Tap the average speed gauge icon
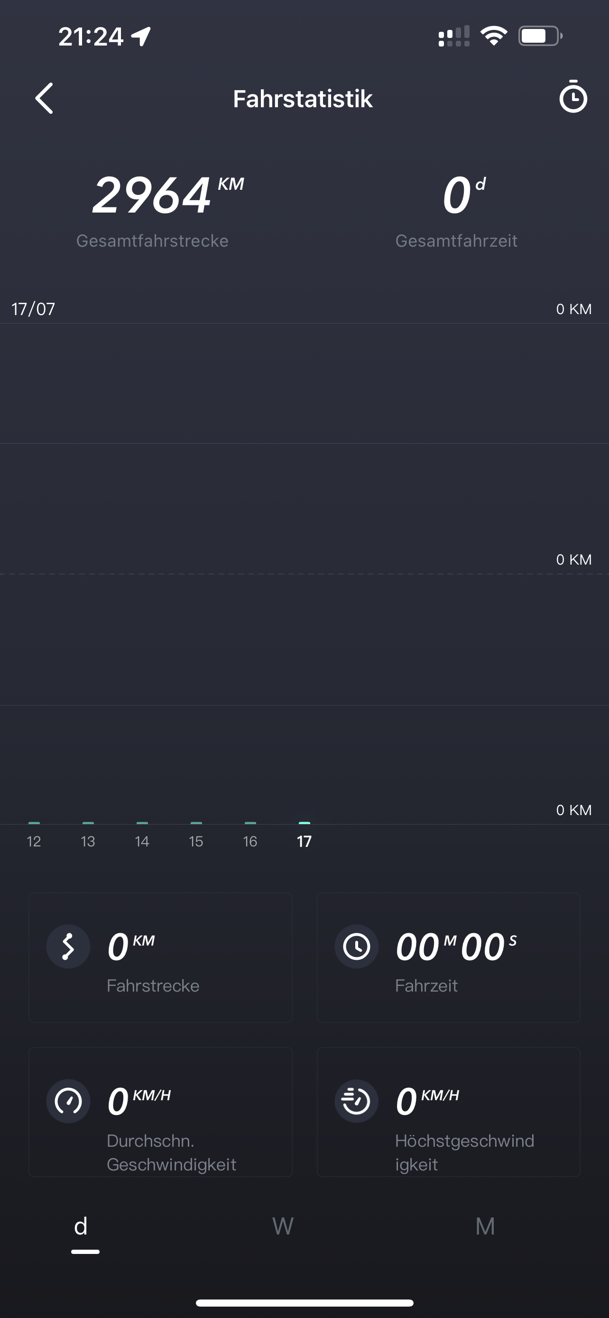 (x=68, y=1101)
